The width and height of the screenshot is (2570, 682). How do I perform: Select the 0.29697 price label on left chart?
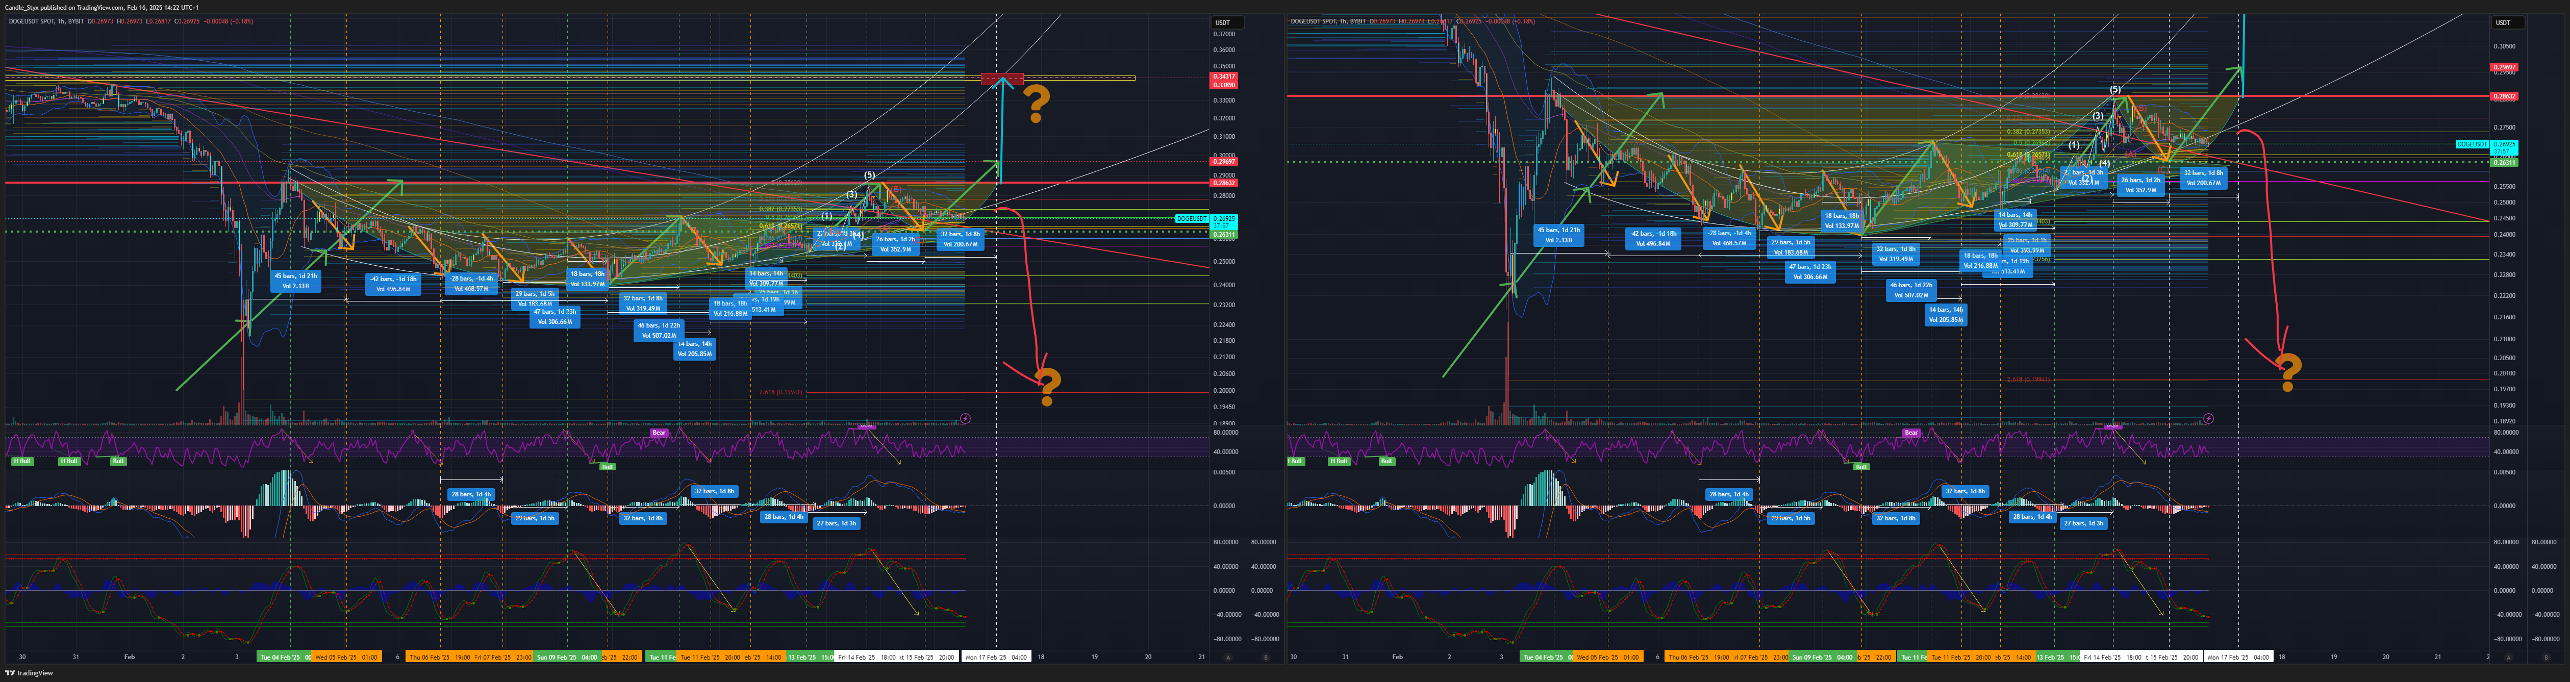point(1224,162)
